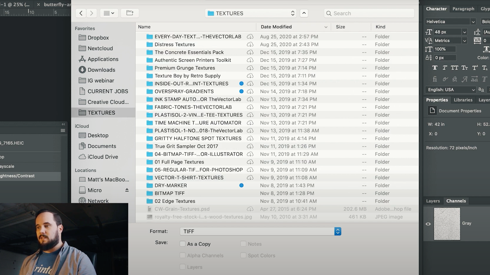490x275 pixels.
Task: Select the Gray channel thumbnail
Action: click(x=447, y=224)
